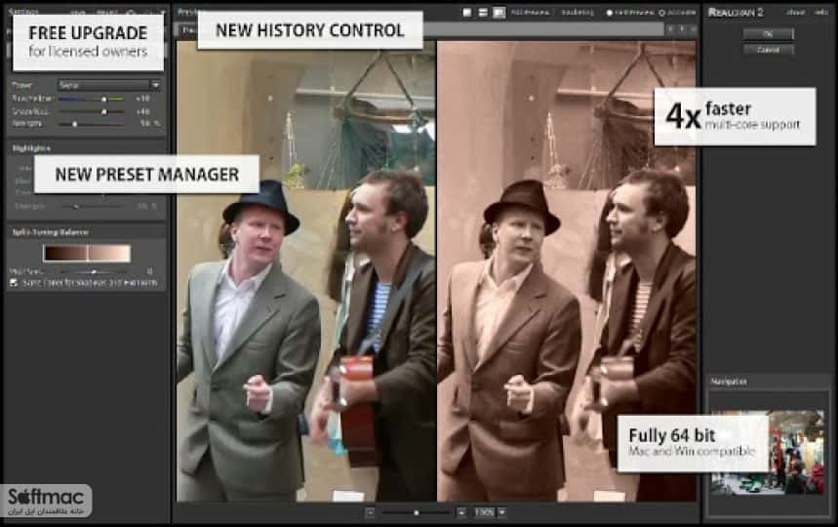Adjust the split-toning midpoint slider
The image size is (838, 527).
pyautogui.click(x=94, y=271)
